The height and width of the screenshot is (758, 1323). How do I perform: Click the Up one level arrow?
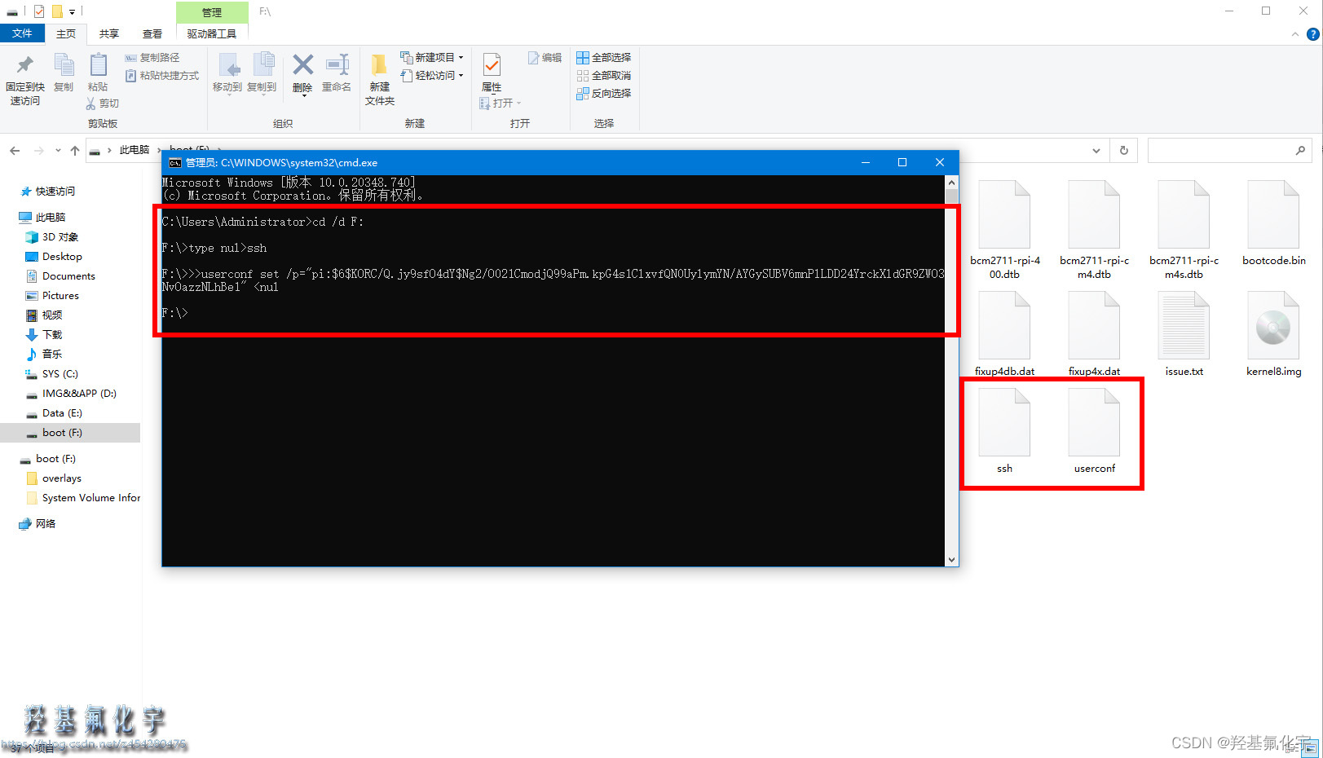pos(75,151)
